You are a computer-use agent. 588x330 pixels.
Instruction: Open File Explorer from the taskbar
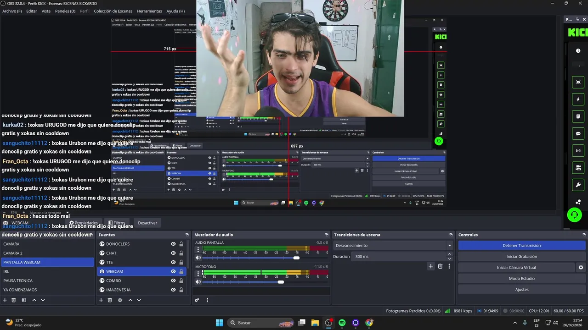tap(315, 323)
